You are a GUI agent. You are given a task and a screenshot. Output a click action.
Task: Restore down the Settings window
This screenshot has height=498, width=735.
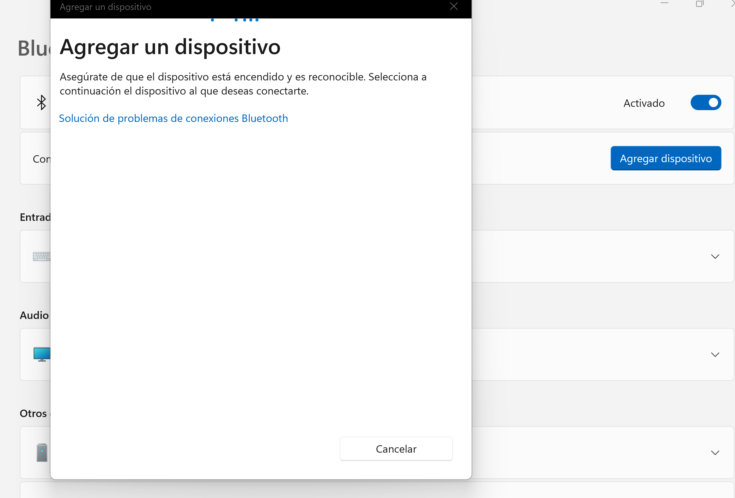(700, 4)
